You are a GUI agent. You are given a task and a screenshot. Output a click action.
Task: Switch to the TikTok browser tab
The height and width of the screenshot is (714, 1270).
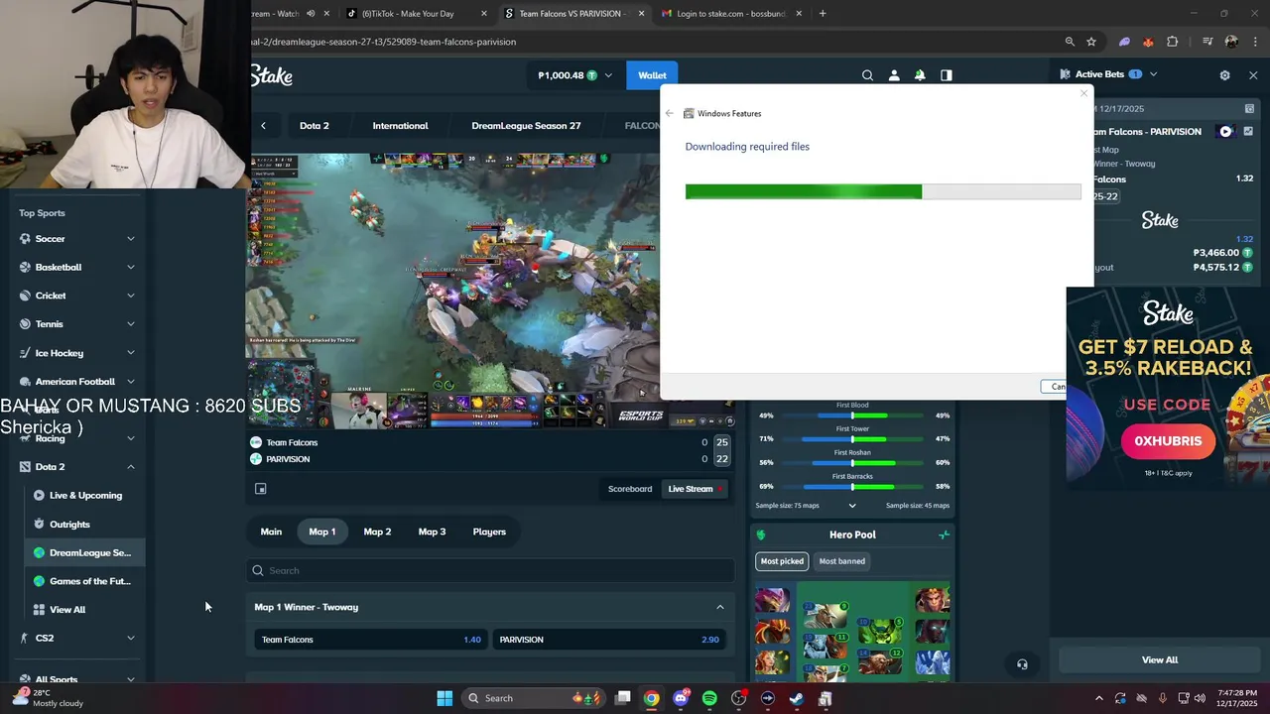[x=414, y=14]
